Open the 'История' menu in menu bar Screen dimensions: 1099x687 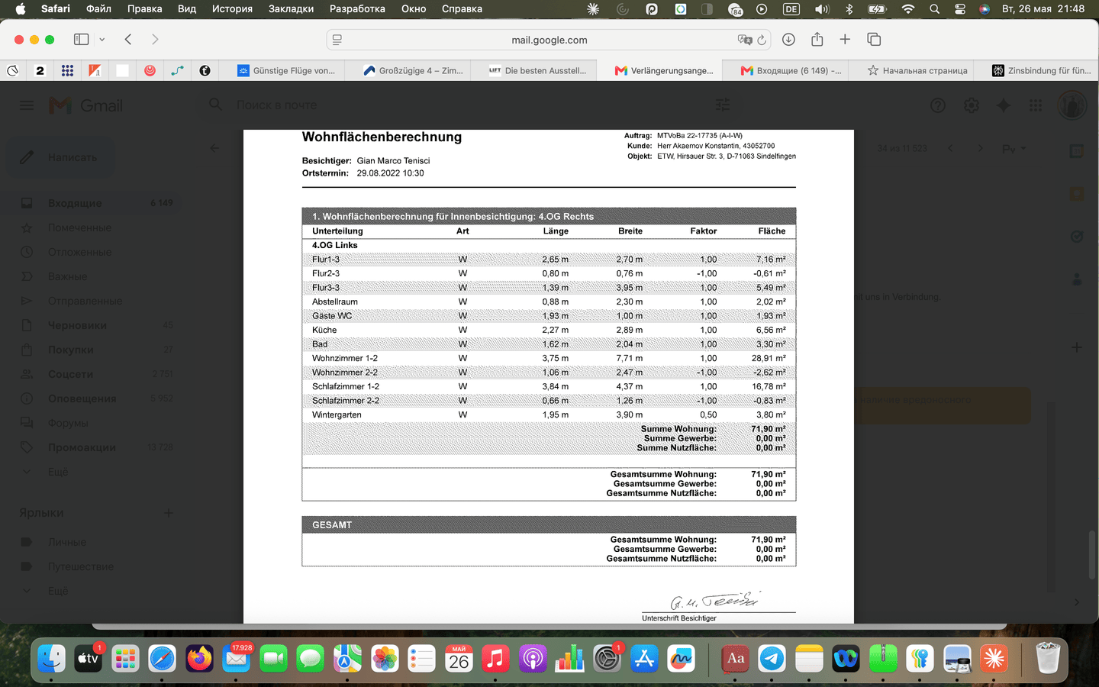(x=232, y=9)
